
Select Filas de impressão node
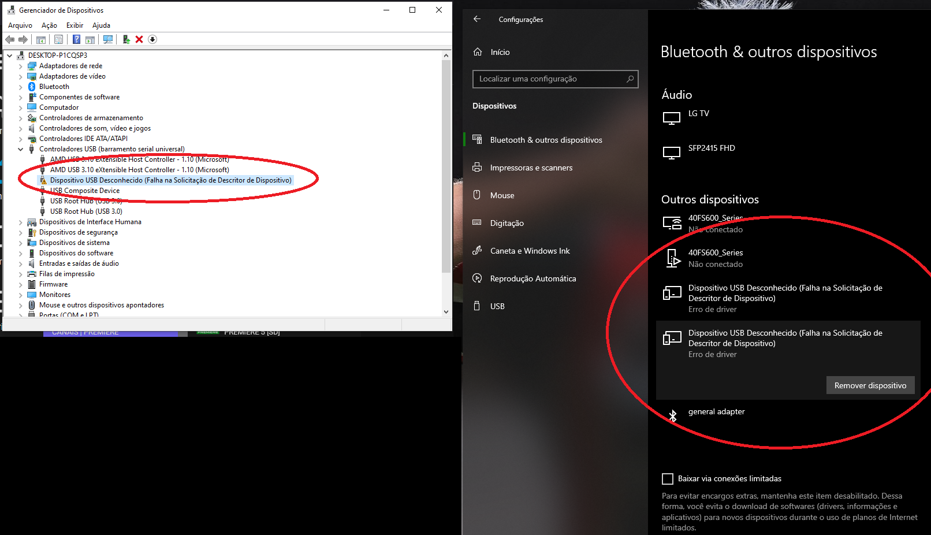pyautogui.click(x=66, y=274)
